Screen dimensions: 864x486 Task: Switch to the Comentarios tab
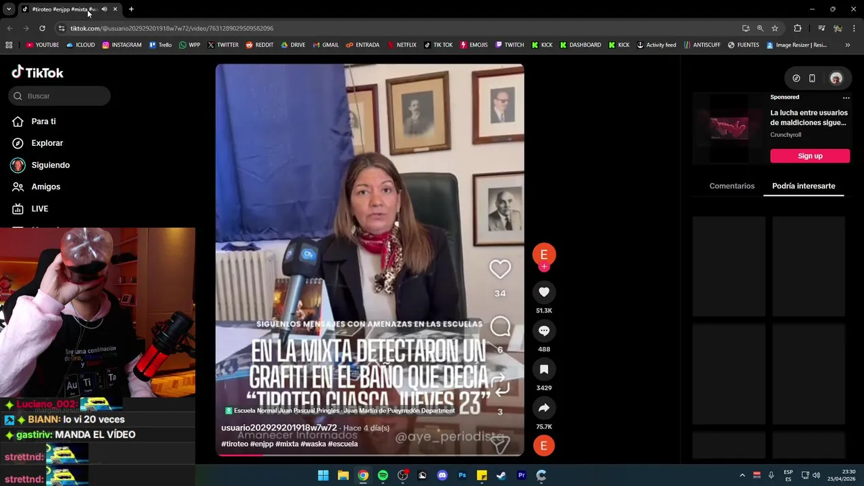click(732, 186)
